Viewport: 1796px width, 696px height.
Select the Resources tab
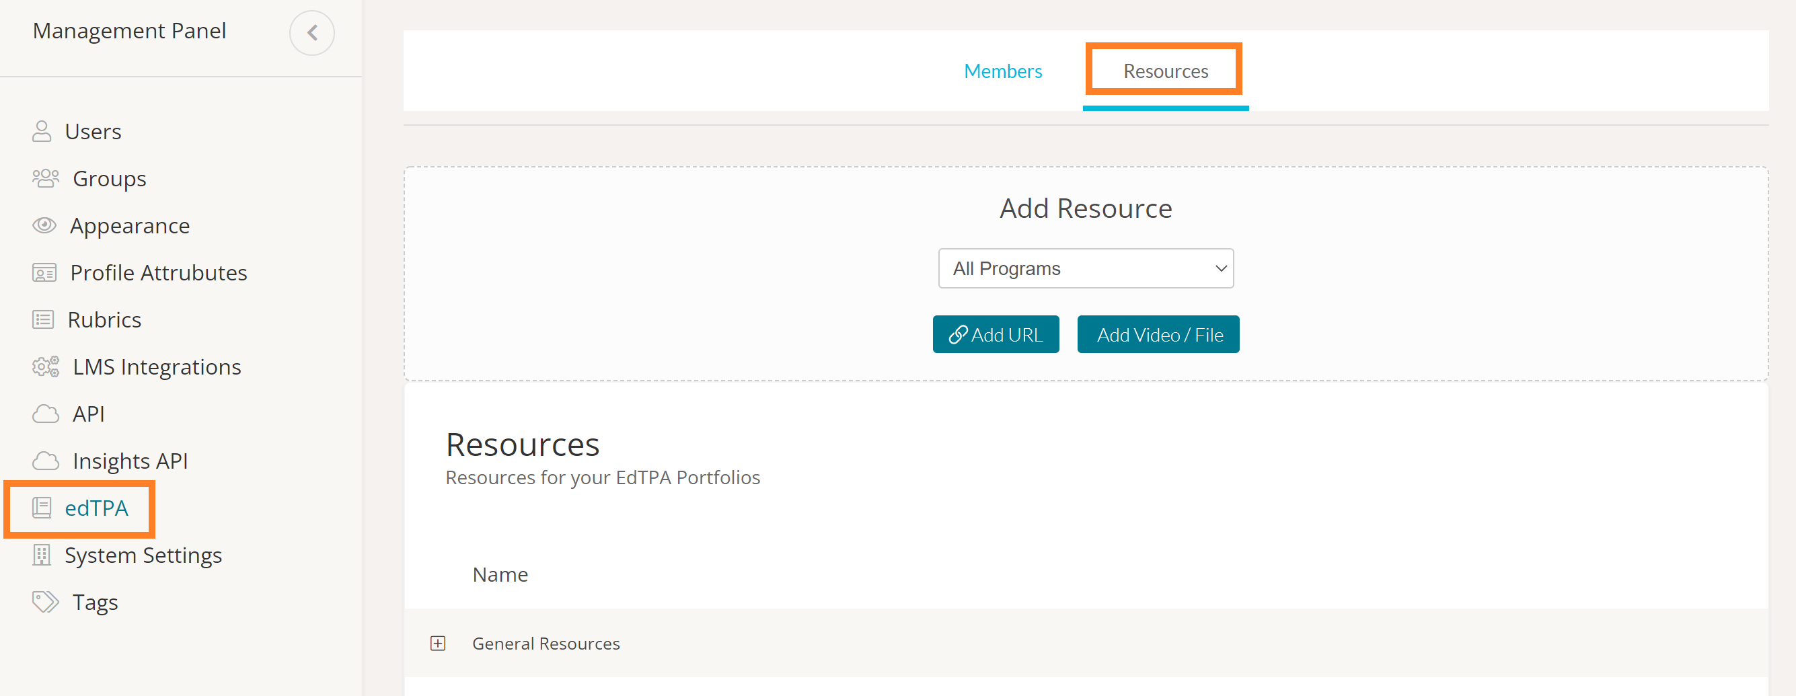coord(1165,71)
